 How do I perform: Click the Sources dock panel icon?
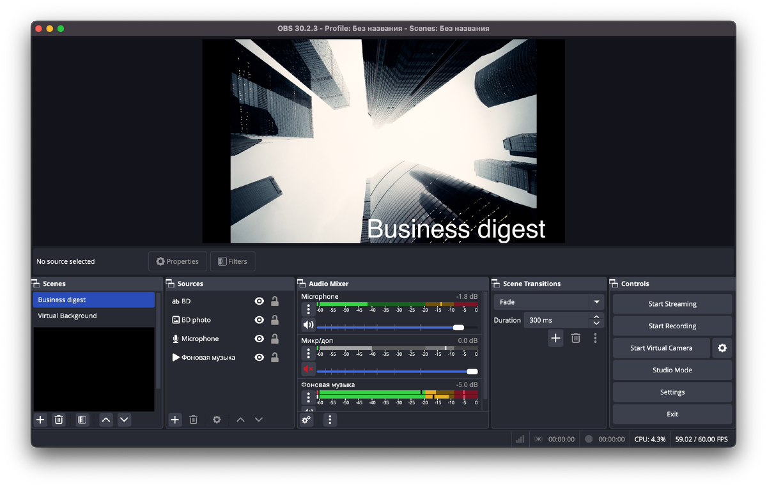pyautogui.click(x=171, y=284)
